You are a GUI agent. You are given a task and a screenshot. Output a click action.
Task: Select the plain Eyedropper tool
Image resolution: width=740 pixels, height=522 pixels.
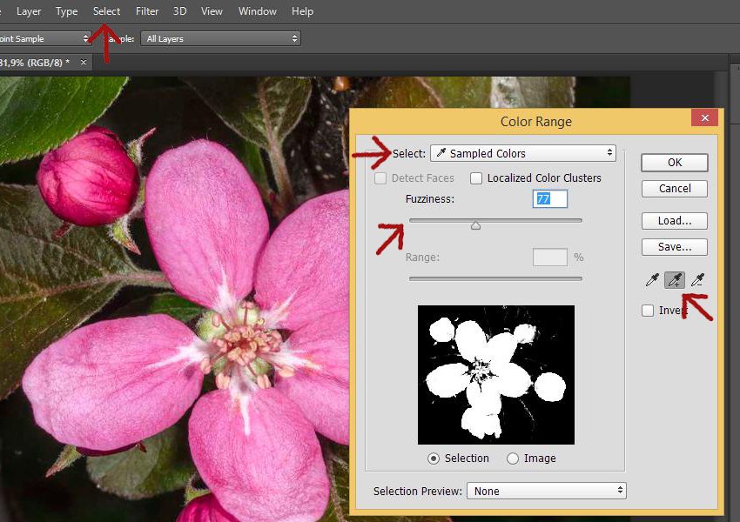(652, 280)
